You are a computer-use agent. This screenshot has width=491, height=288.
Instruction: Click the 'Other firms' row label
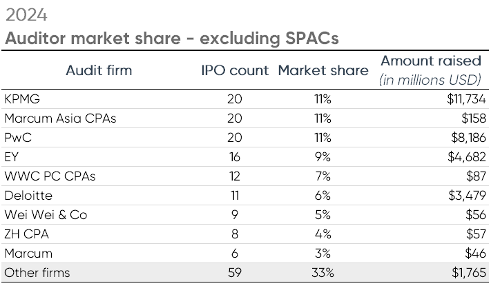point(37,273)
